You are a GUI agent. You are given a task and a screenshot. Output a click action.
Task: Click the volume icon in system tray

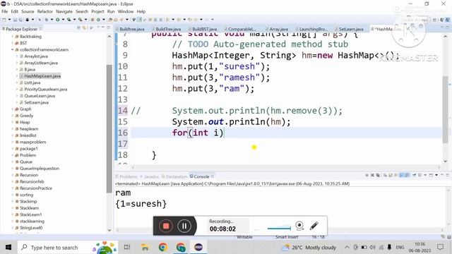point(373,247)
